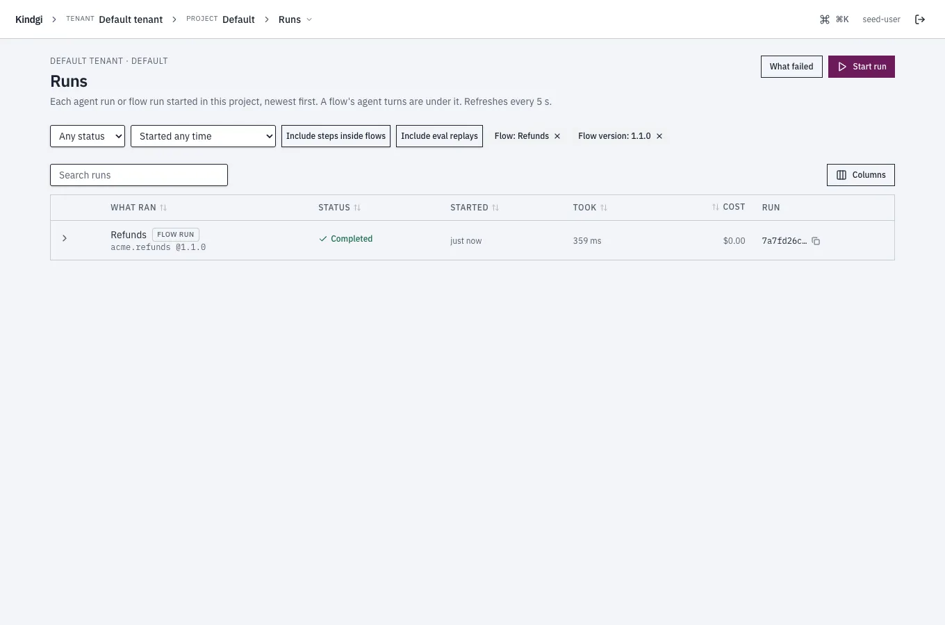Click the What failed button
This screenshot has width=945, height=625.
(791, 67)
